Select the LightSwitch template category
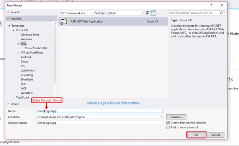 click(28, 70)
